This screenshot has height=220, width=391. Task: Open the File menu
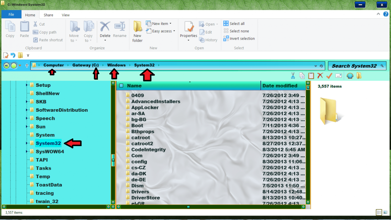coord(11,14)
